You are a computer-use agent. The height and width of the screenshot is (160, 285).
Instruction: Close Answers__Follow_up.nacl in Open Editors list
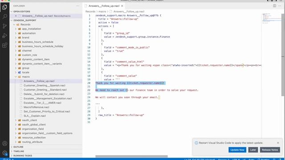pyautogui.click(x=16, y=16)
